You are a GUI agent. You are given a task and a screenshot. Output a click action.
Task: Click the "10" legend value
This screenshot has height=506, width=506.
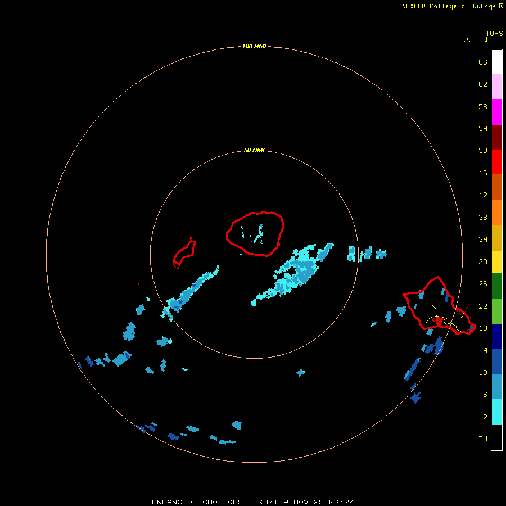(483, 373)
